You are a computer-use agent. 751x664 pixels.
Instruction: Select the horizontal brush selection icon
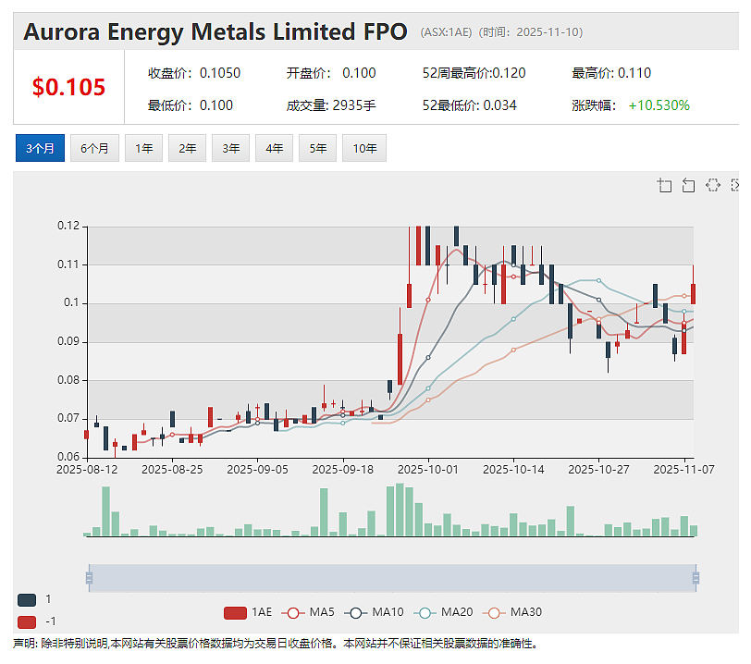(x=713, y=185)
